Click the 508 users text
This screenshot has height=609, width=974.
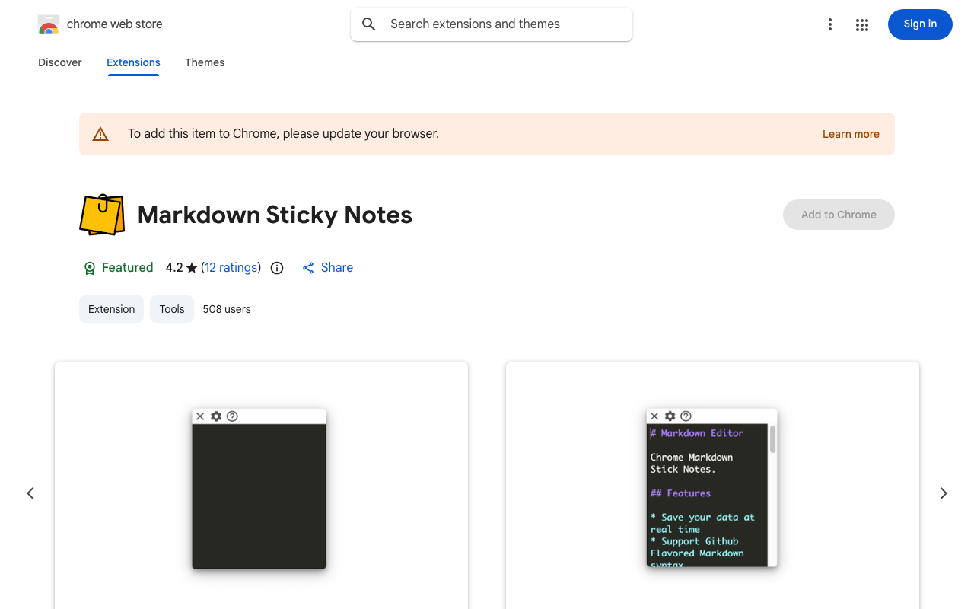tap(227, 309)
